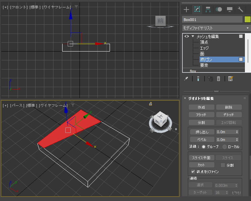Open front viewport [ワイヤフレーム] menu
Screen dimensions: 251x201
(56, 7)
